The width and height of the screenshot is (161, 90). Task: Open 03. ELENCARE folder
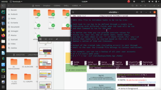pyautogui.click(x=27, y=63)
